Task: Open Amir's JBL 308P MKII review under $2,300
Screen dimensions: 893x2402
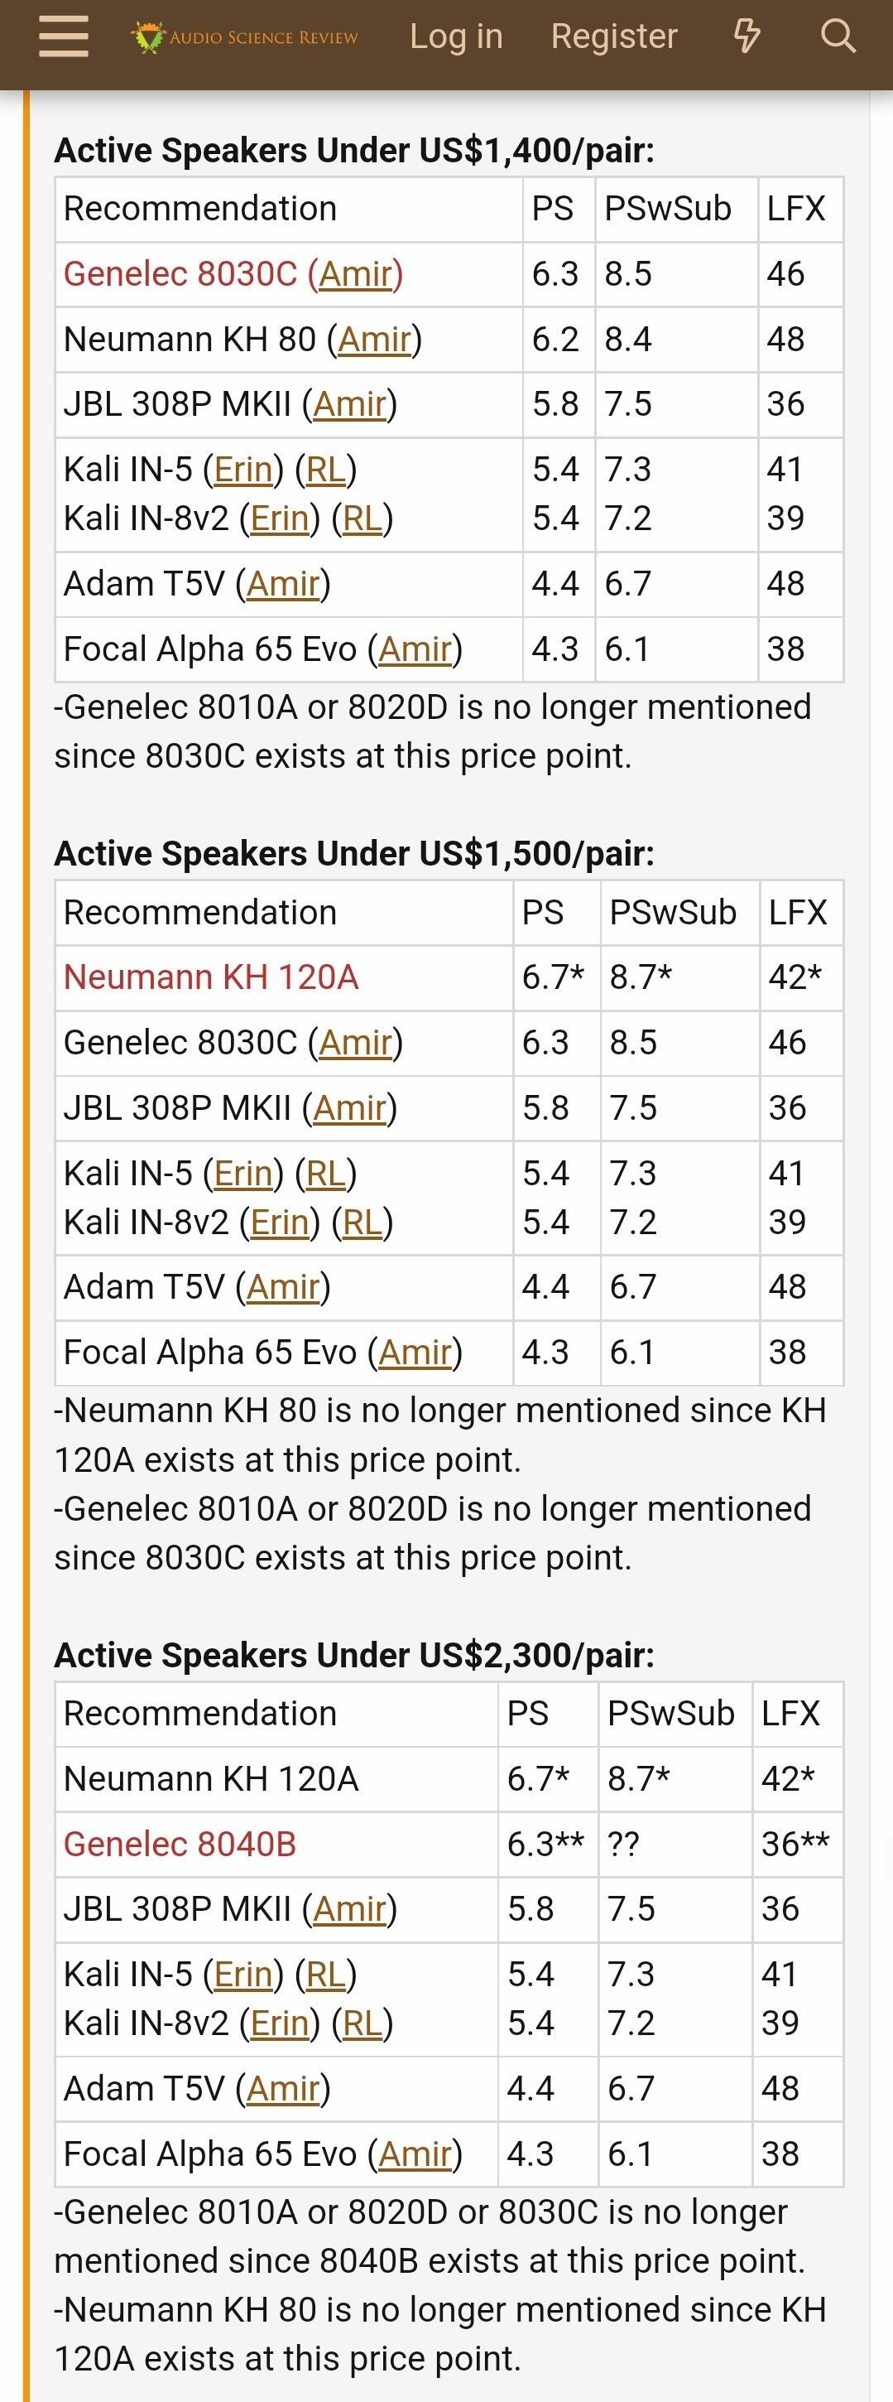Action: [349, 1908]
